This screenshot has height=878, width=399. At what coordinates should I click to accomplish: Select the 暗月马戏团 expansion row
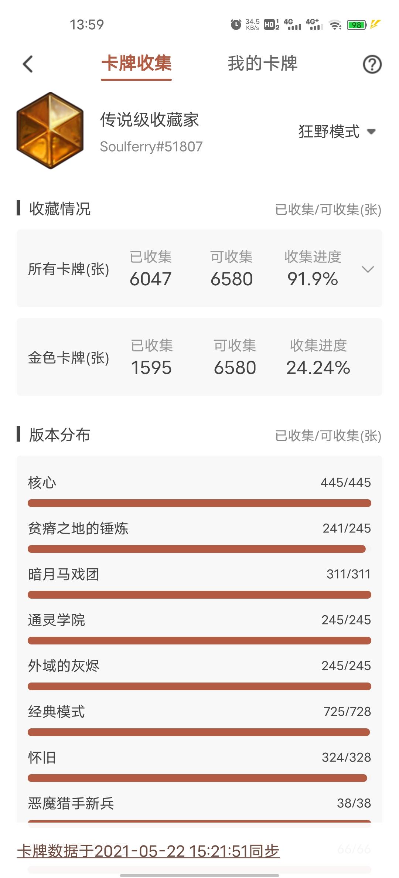click(199, 582)
